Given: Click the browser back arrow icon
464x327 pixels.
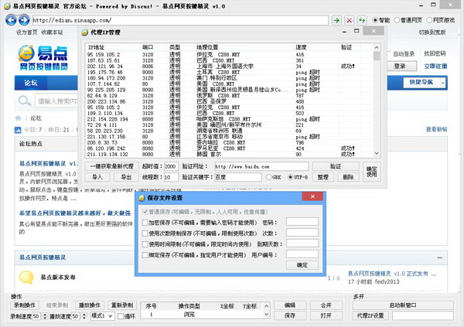Looking at the screenshot, I should click(x=11, y=20).
